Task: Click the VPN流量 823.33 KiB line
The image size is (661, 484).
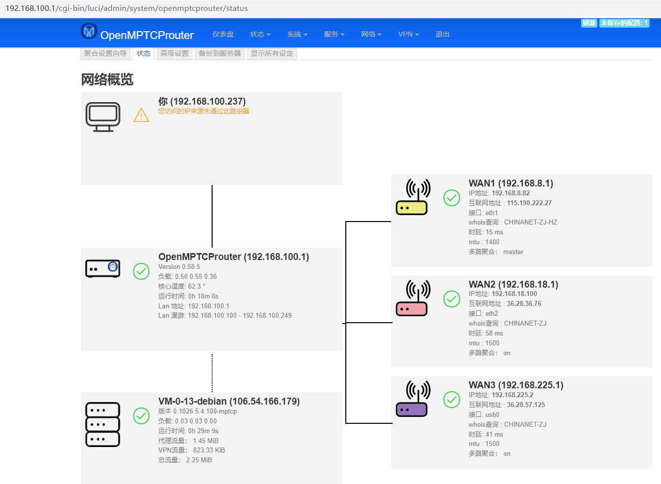Action: tap(191, 450)
